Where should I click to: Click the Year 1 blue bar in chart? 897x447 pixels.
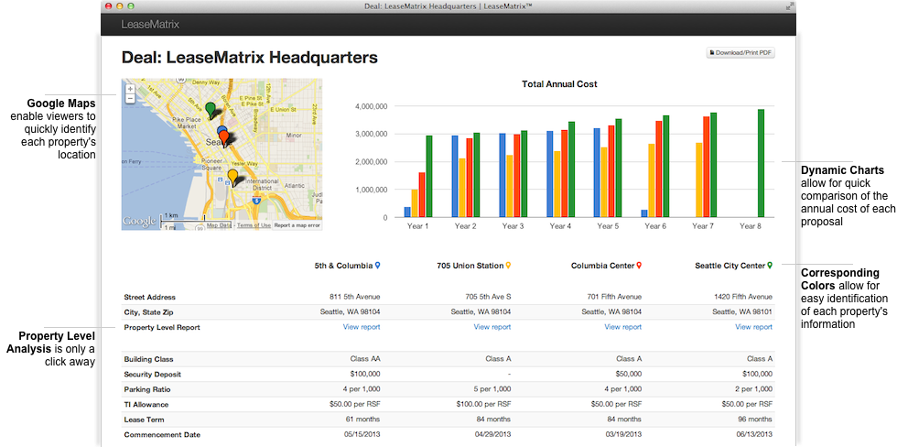tap(407, 212)
